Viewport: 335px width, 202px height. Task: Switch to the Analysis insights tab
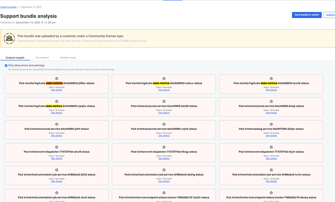click(x=15, y=58)
